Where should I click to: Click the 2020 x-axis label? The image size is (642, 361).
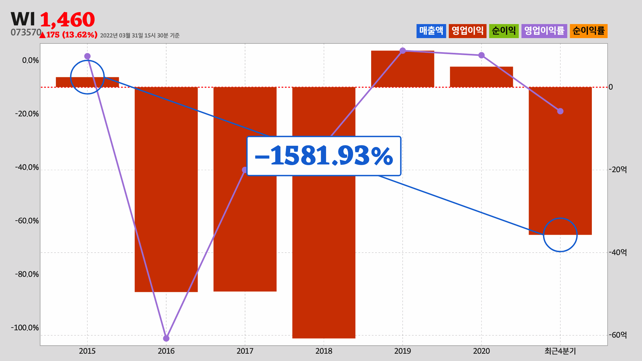point(481,351)
